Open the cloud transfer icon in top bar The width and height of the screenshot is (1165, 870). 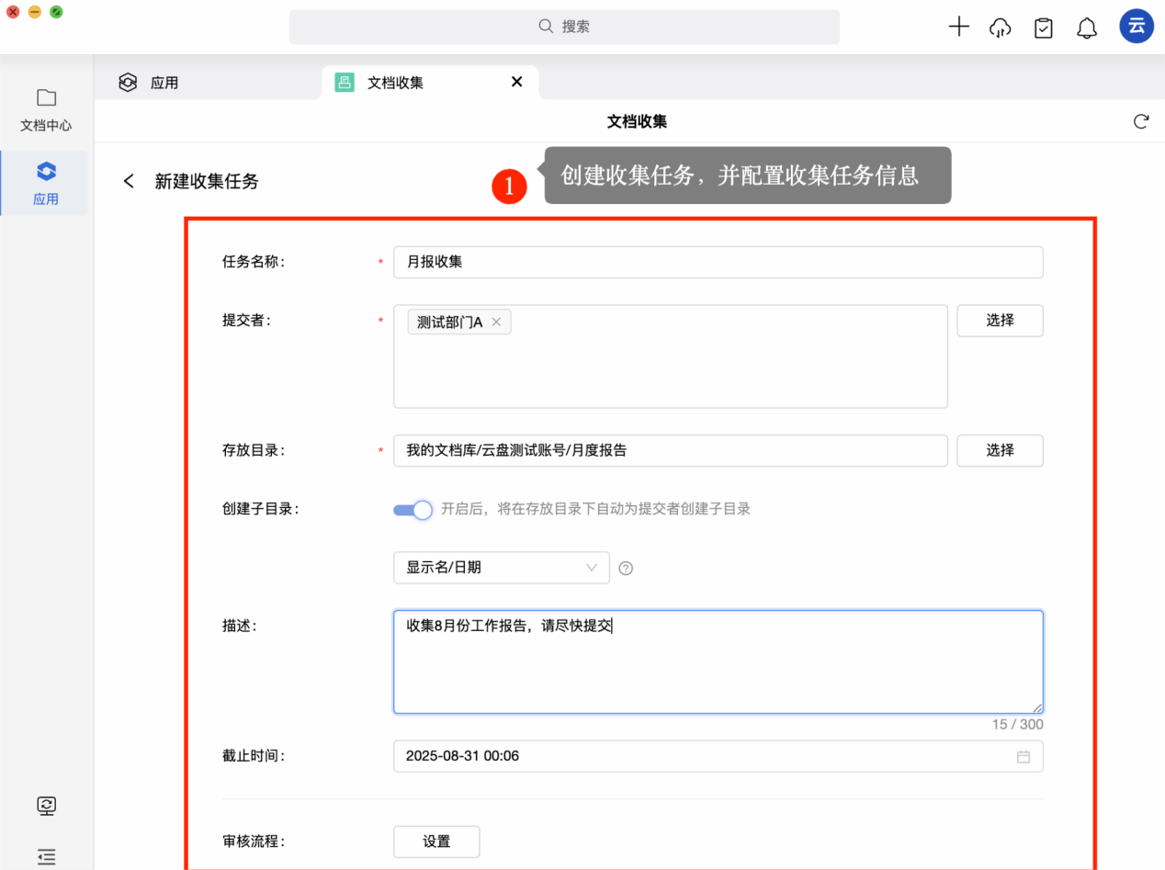click(1000, 28)
